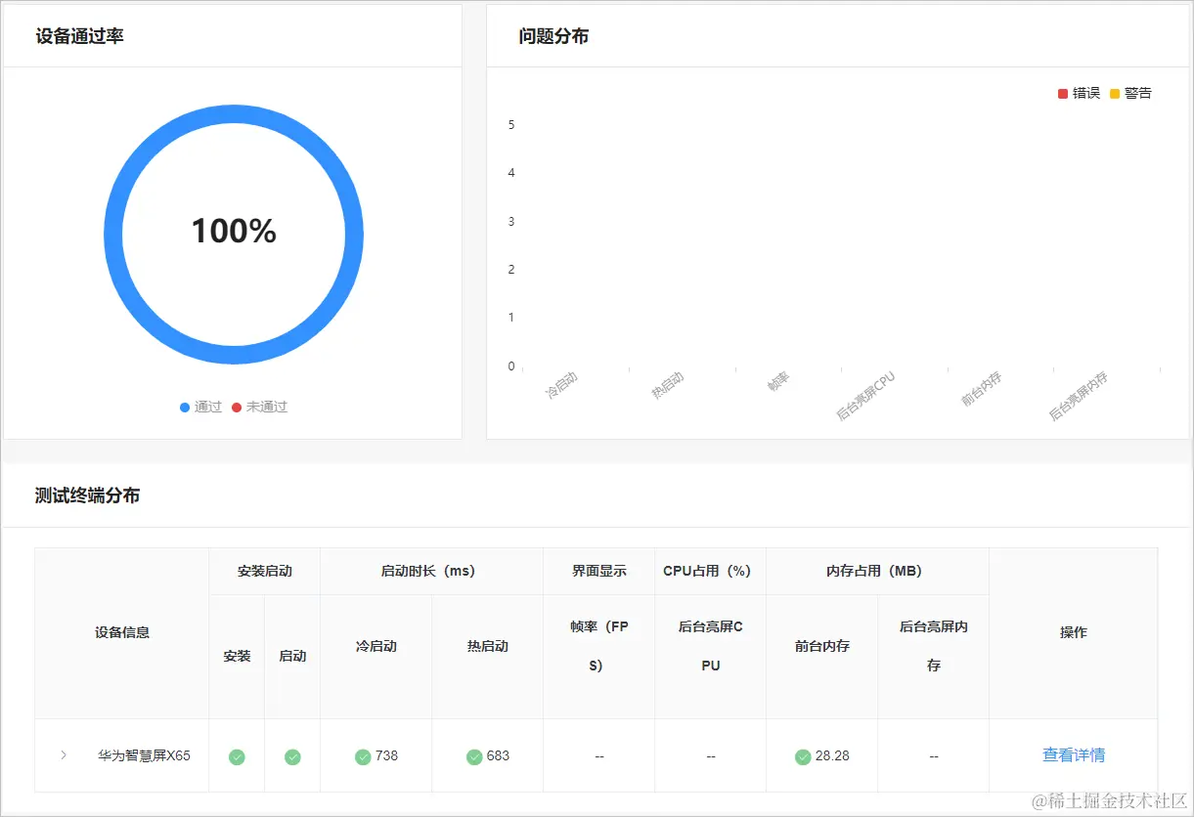Click the 测试终端分布 section title
Viewport: 1194px width, 817px height.
click(x=87, y=495)
